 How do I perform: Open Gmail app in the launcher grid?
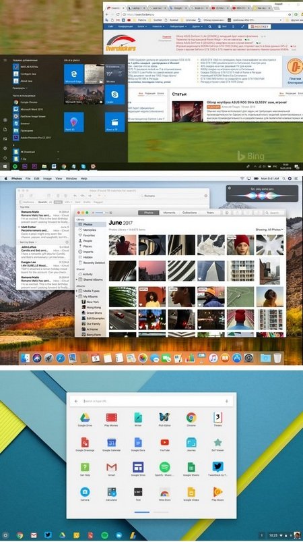(111, 469)
